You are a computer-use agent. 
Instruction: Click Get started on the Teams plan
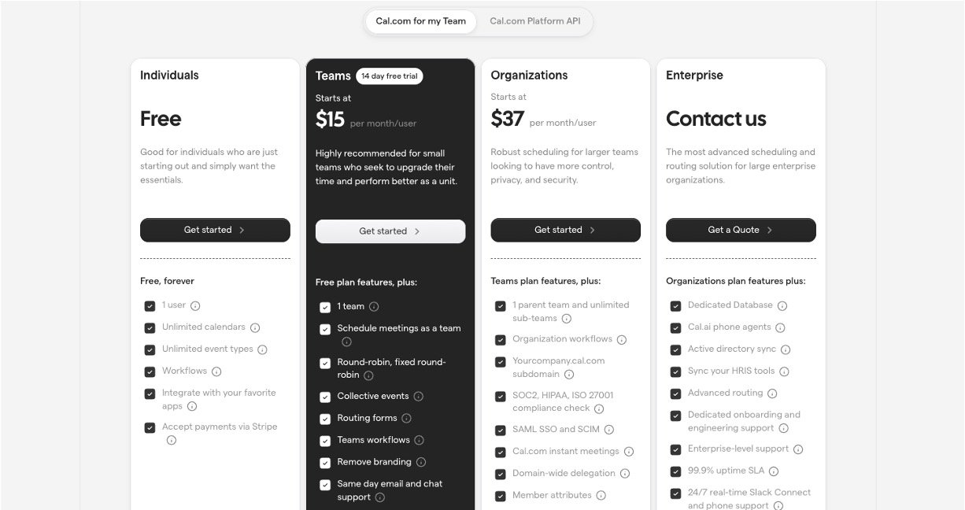click(390, 231)
